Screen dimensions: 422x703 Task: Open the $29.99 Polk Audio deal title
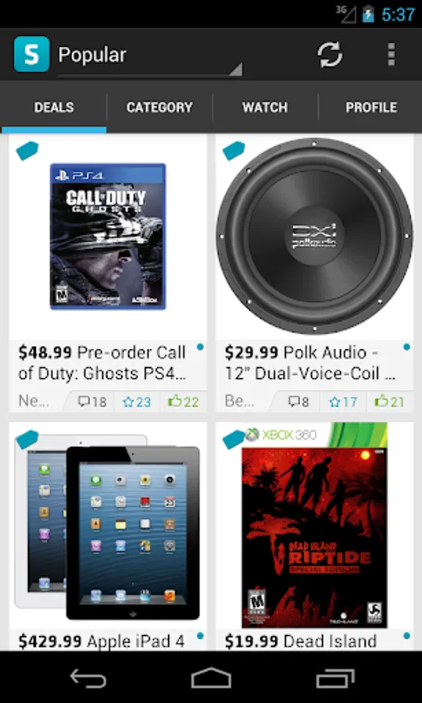(x=309, y=362)
